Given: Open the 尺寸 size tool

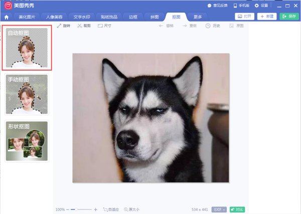Looking at the screenshot, I should coord(104,26).
